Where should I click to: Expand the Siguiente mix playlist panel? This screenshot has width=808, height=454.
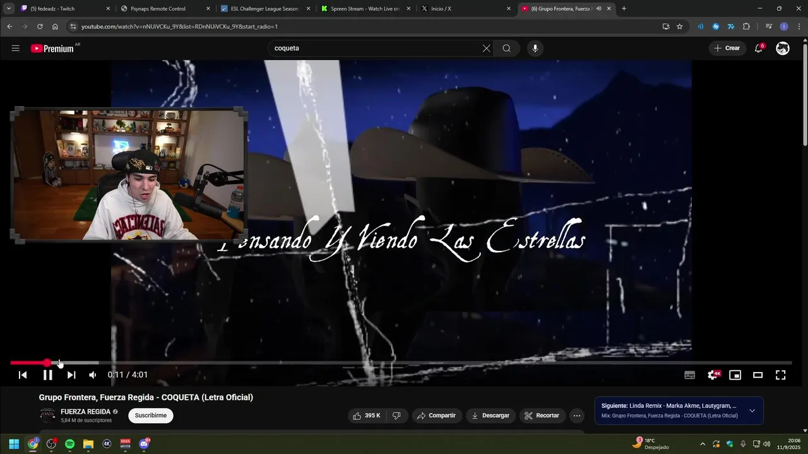coord(752,410)
